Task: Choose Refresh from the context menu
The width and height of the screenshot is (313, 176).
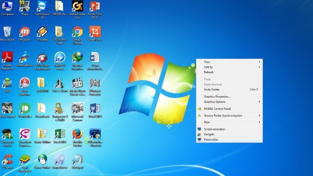Action: (230, 72)
